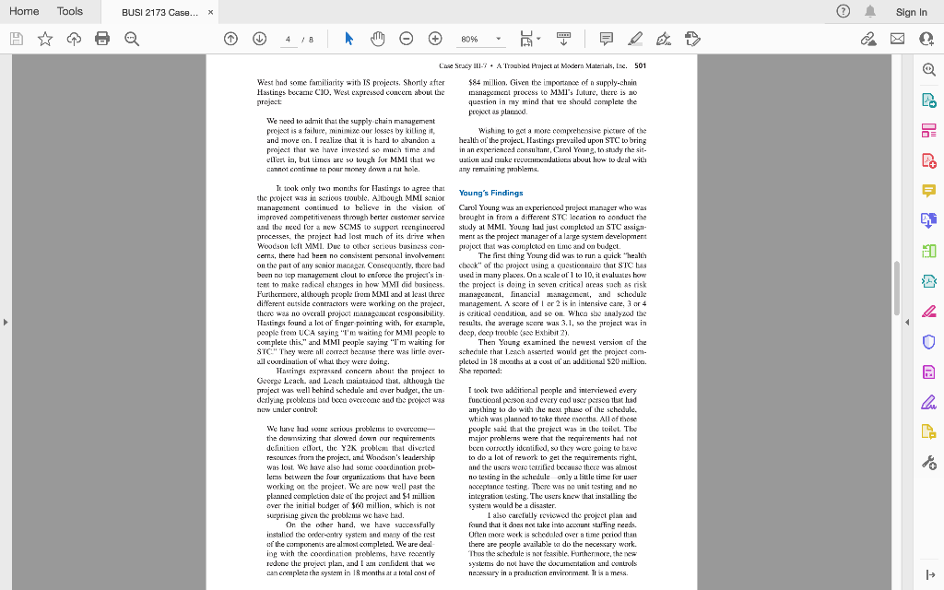
Task: Click inside the page number field
Action: pyautogui.click(x=287, y=39)
